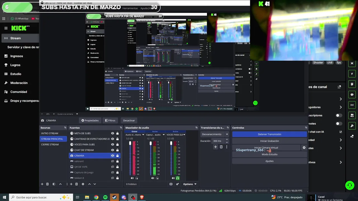
Task: Increase transition Duración with up stepper
Action: [x=227, y=140]
